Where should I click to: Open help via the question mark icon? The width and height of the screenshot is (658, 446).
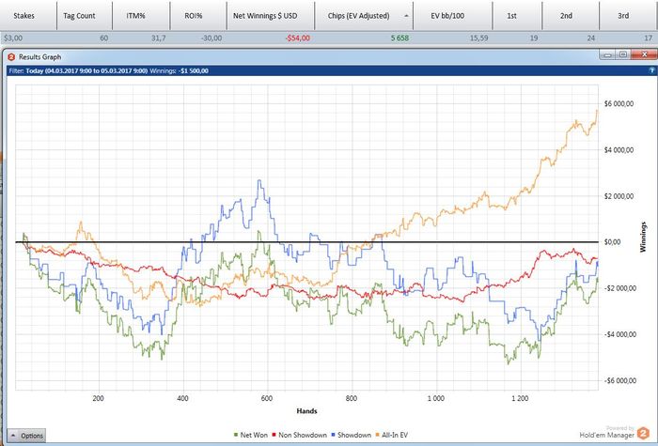tap(651, 70)
